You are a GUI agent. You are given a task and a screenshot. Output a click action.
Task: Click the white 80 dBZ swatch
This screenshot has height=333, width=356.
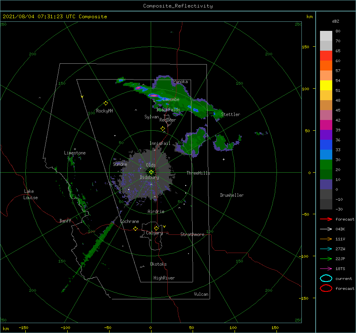click(326, 36)
